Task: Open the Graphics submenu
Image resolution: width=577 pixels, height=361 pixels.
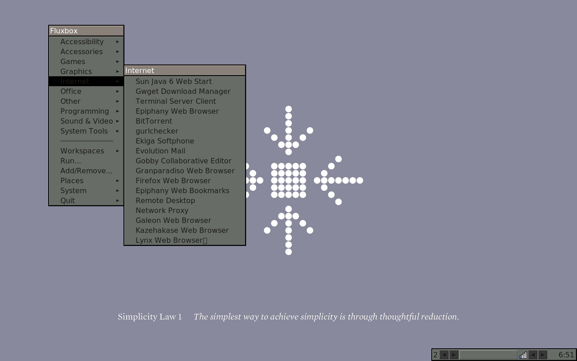Action: [x=86, y=71]
